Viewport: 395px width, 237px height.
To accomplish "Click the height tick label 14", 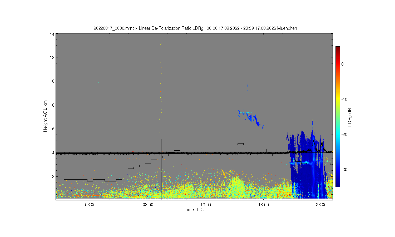I will pos(52,34).
